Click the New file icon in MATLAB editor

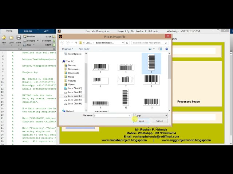click(x=4, y=37)
